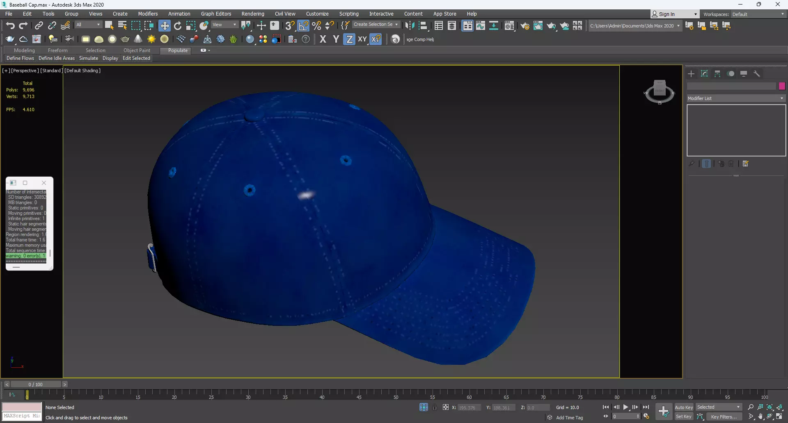
Task: Activate the Select and Link tool
Action: tap(39, 26)
